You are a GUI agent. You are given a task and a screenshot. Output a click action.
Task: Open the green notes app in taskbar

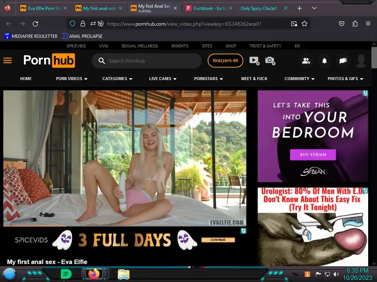click(66, 274)
